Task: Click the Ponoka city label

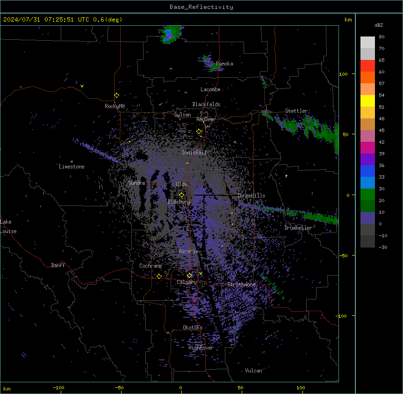Action: click(x=224, y=64)
